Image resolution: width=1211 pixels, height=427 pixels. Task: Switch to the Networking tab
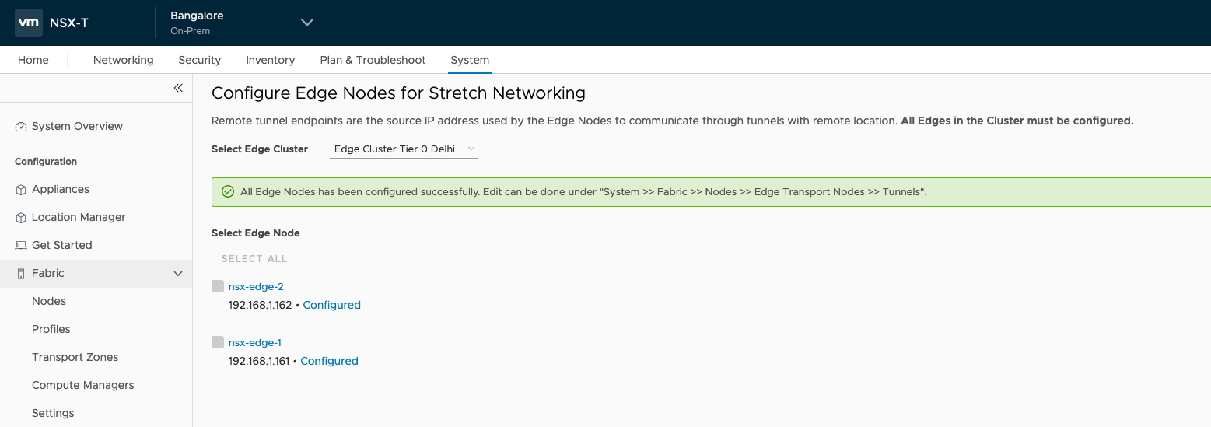pos(123,60)
